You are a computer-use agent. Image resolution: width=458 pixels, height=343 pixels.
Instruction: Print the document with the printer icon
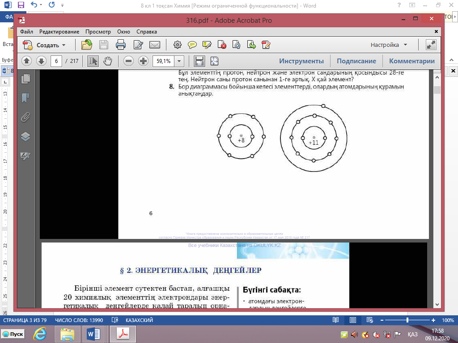pyautogui.click(x=120, y=45)
